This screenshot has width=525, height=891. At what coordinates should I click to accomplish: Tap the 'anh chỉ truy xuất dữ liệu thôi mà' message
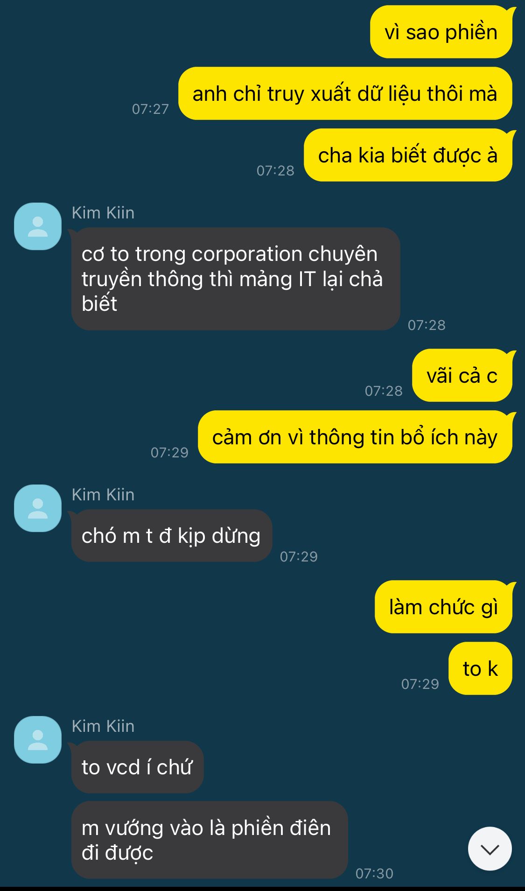point(345,93)
